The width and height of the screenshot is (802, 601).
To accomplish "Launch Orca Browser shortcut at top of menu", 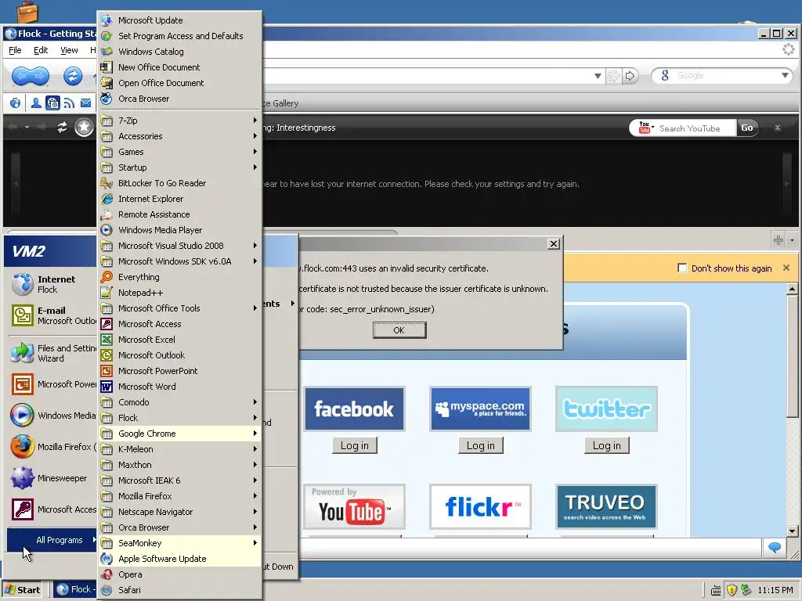I will 180,99.
